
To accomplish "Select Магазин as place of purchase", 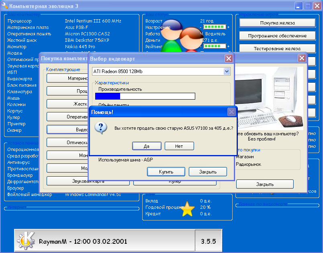I will (245, 157).
